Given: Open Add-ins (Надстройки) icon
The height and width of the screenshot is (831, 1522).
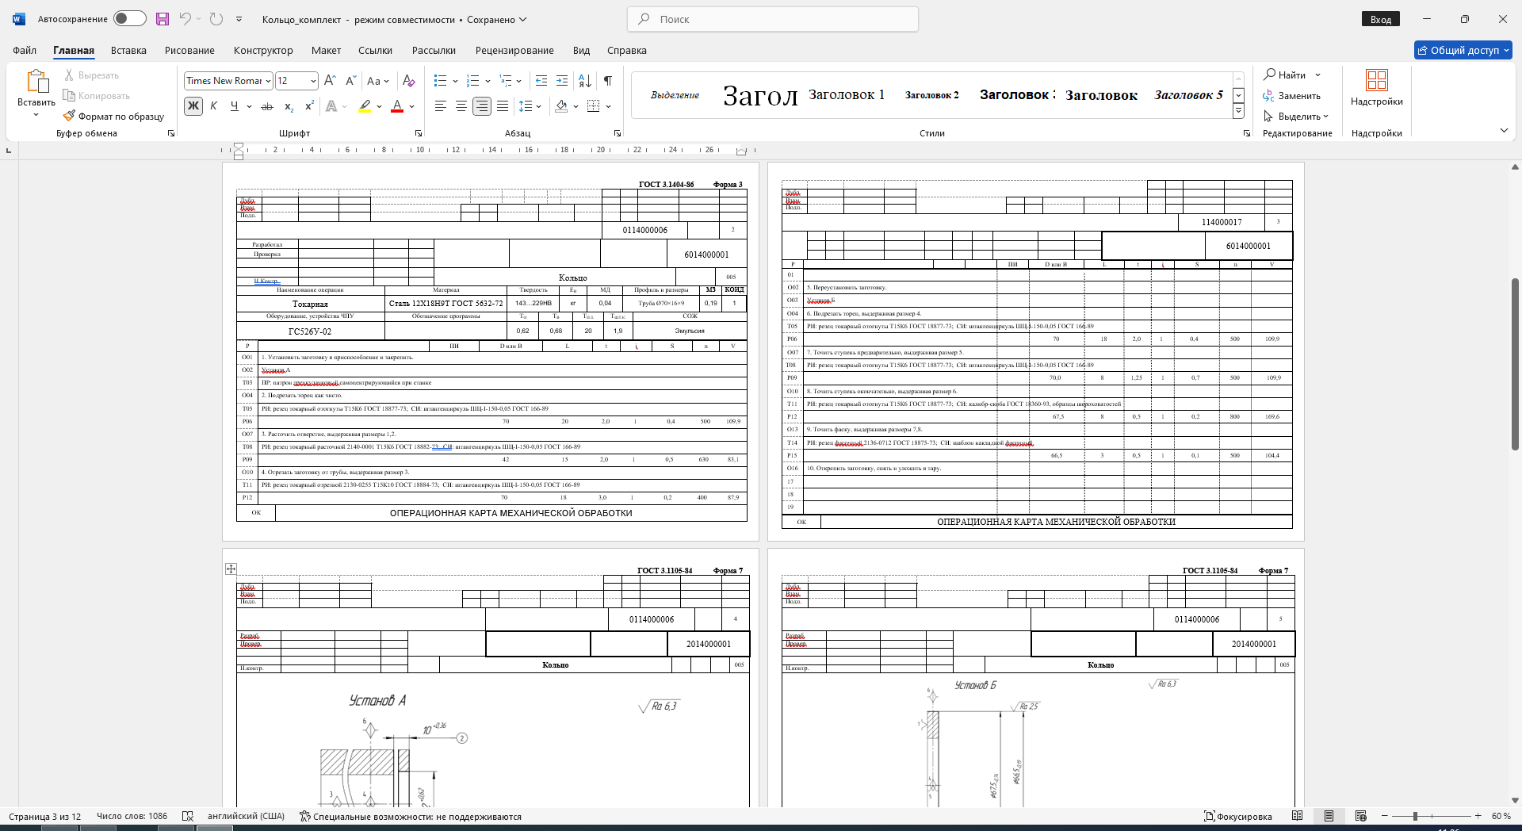Looking at the screenshot, I should (1376, 87).
